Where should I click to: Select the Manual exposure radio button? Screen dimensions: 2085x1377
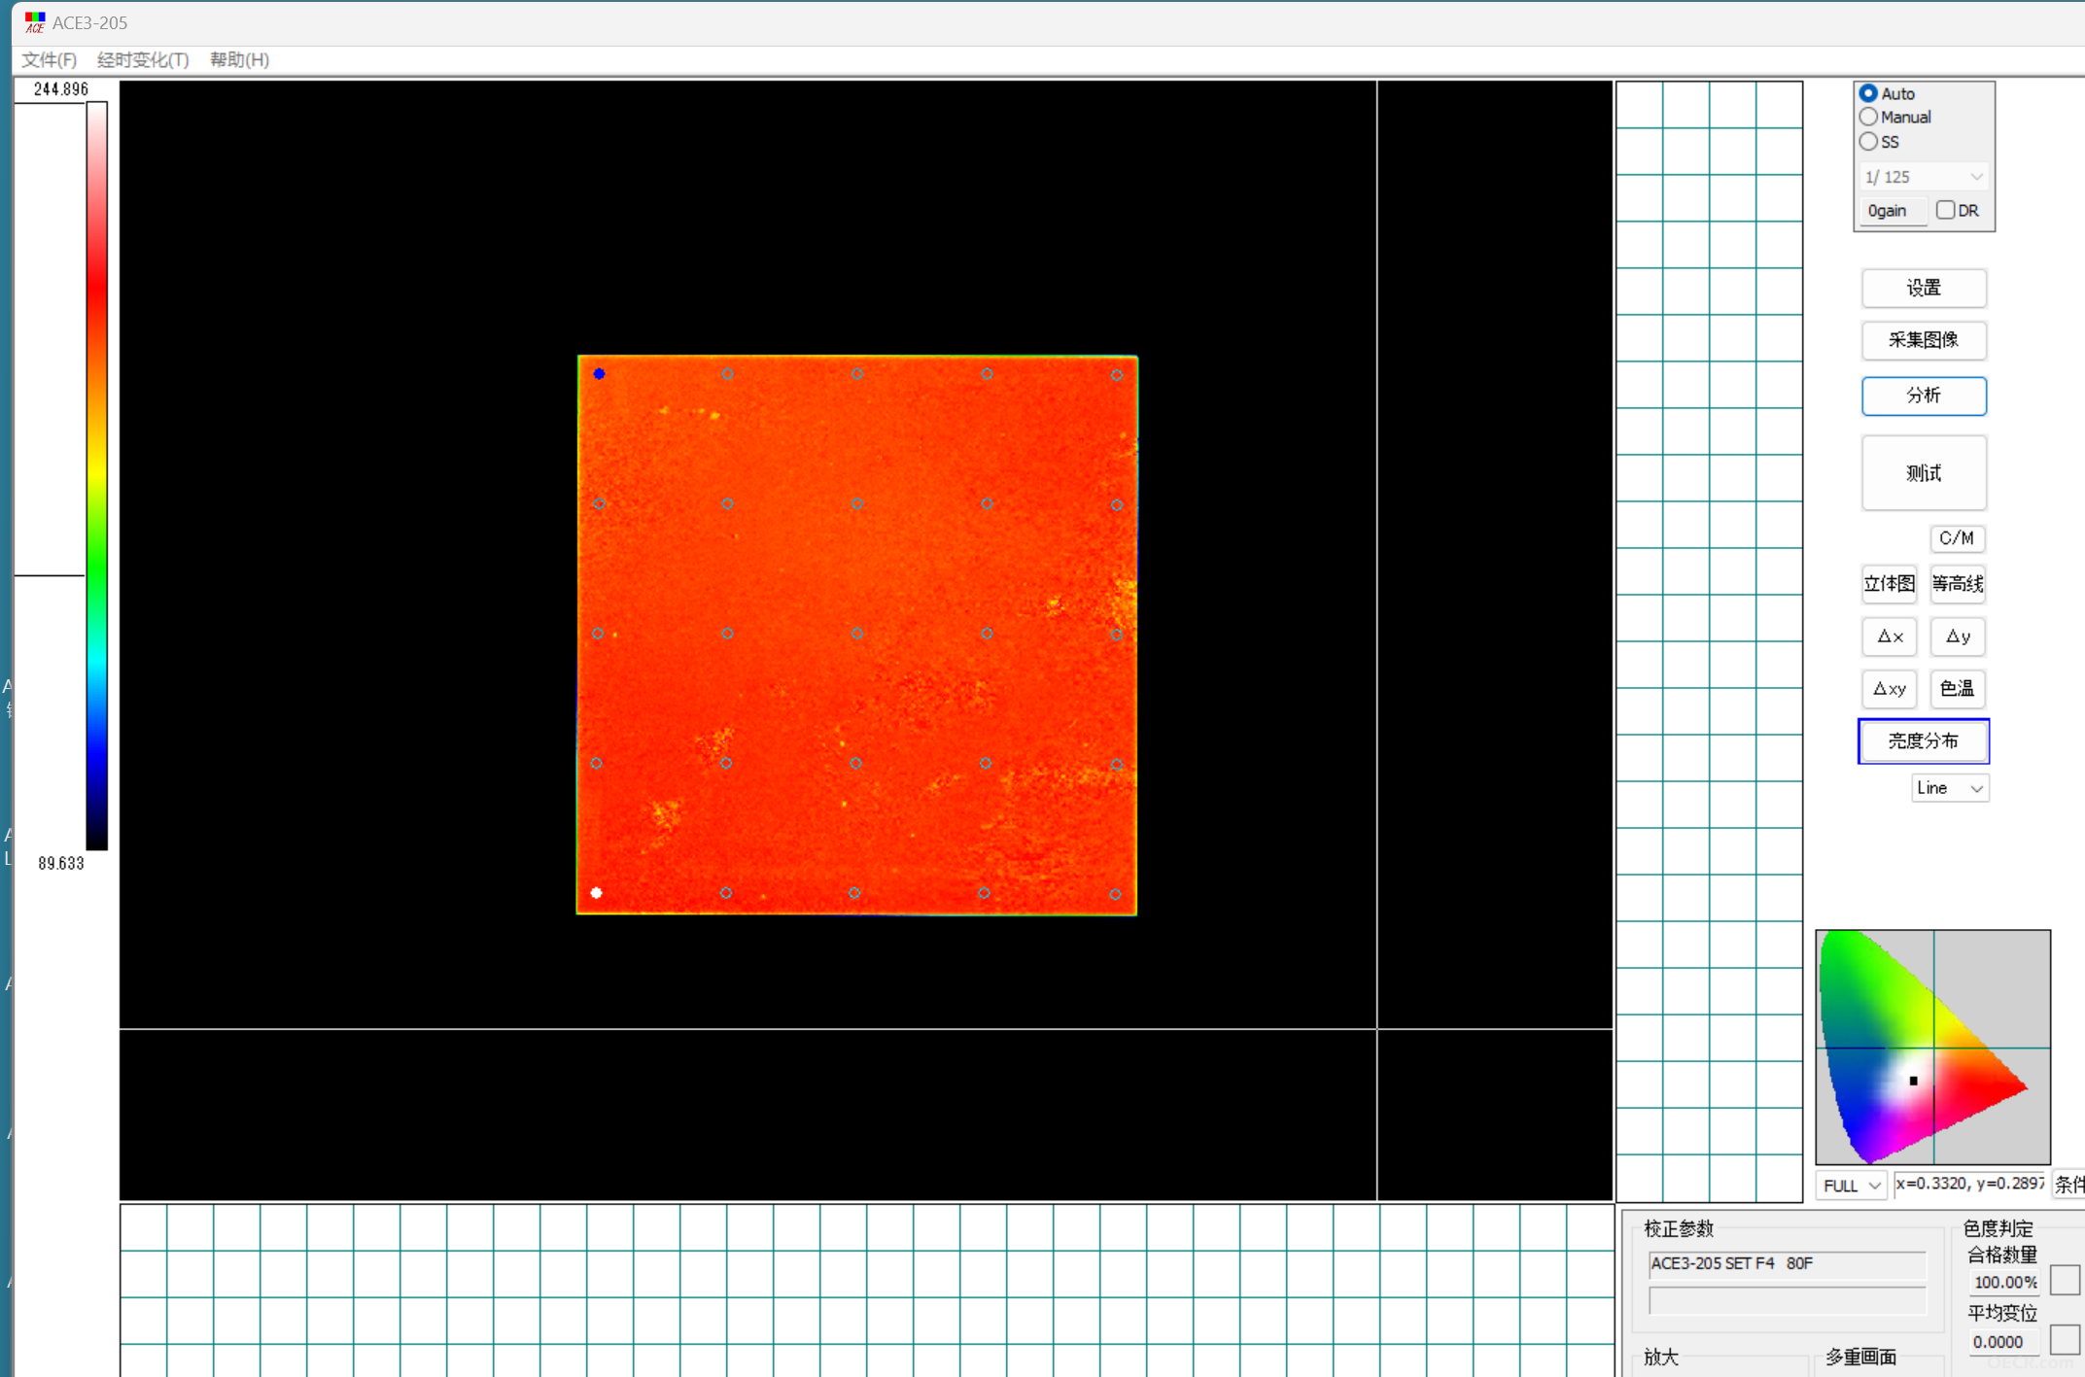1868,117
